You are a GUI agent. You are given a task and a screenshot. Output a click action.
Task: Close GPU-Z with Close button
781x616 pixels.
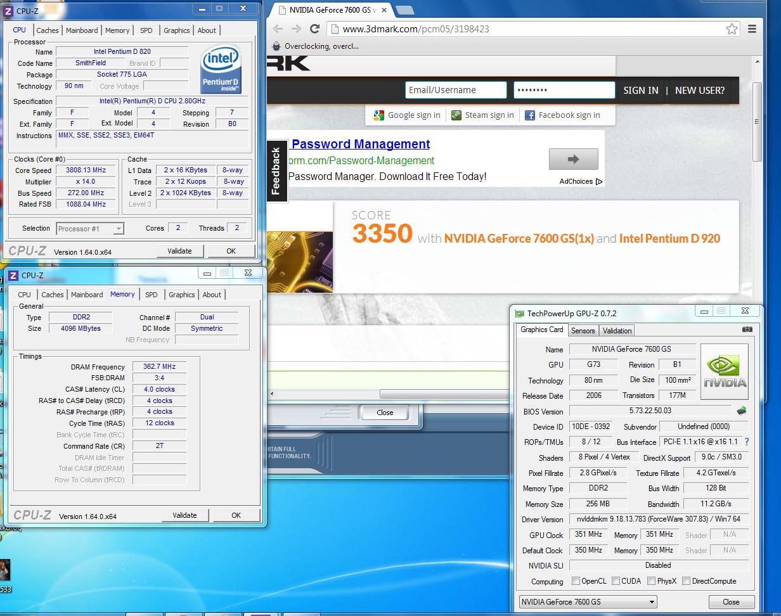[x=731, y=602]
